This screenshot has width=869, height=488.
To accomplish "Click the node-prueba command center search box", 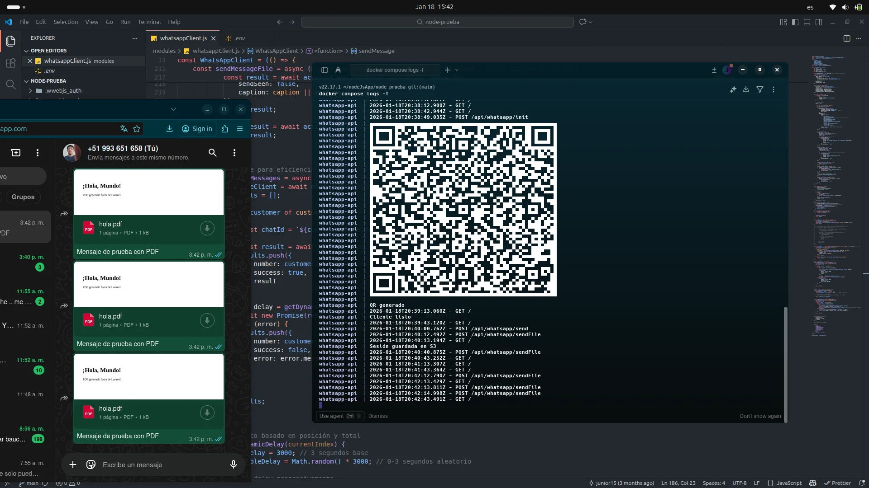I will click(x=438, y=22).
